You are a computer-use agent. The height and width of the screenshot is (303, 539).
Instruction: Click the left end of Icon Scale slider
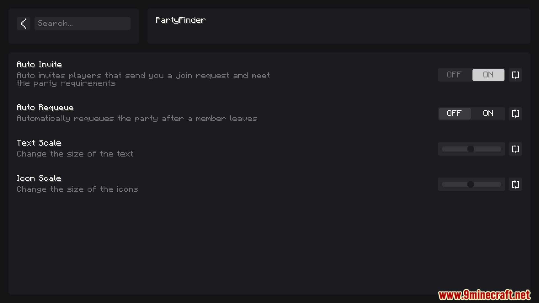pyautogui.click(x=444, y=184)
